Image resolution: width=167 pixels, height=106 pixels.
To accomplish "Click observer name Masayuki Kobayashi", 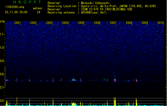I will pyautogui.click(x=95, y=3).
